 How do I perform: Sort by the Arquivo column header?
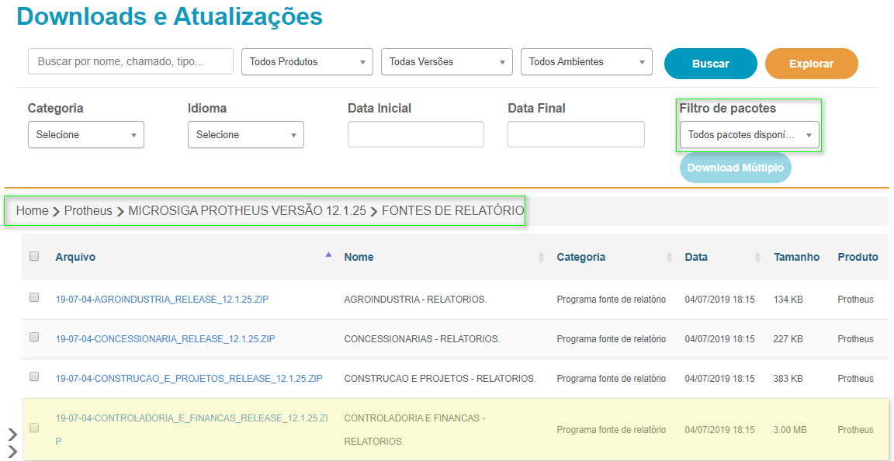[75, 258]
